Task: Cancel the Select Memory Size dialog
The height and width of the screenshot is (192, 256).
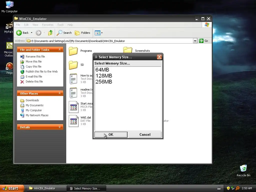Action: point(145,134)
